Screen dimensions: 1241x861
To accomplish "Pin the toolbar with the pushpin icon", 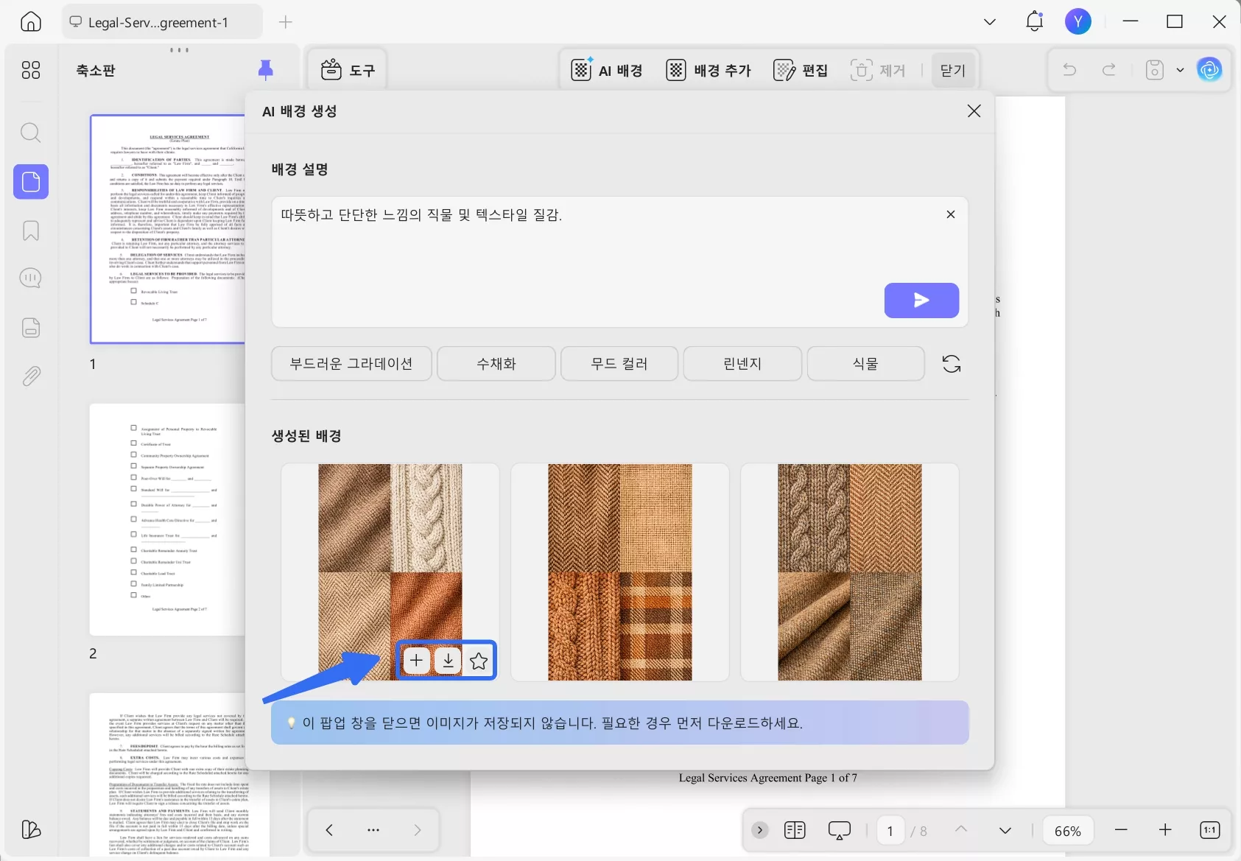I will 265,68.
